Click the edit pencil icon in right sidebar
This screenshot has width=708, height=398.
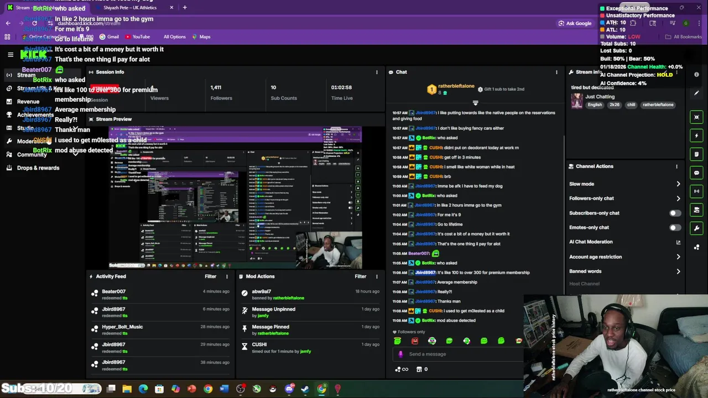pos(696,93)
